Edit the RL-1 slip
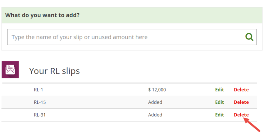The height and width of the screenshot is (133, 264). 220,90
